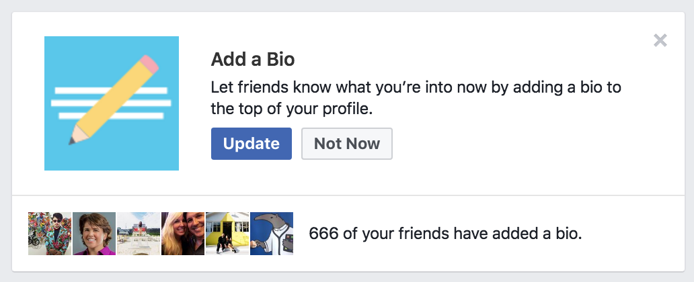Open the yellow building friend thumbnail
Image resolution: width=694 pixels, height=282 pixels.
[x=227, y=234]
